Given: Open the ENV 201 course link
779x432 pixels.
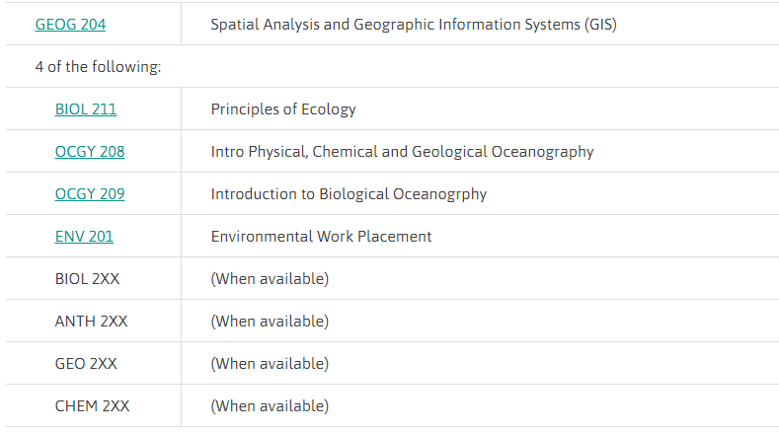Looking at the screenshot, I should tap(84, 237).
